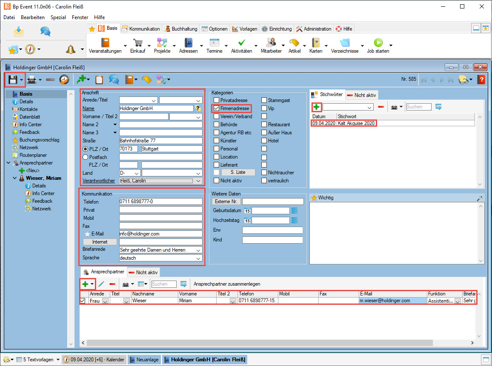
Task: Open the Briefanrede dropdown
Action: [x=198, y=250]
